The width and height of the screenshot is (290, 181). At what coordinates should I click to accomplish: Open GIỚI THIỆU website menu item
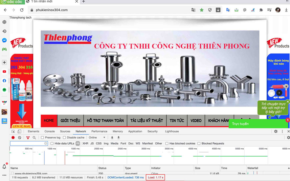[71, 120]
